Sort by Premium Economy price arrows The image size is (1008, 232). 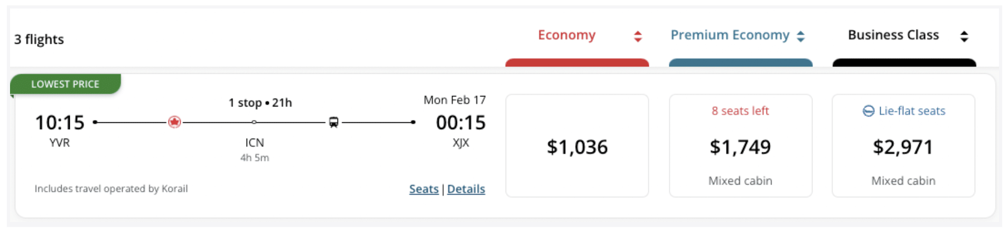click(x=800, y=36)
